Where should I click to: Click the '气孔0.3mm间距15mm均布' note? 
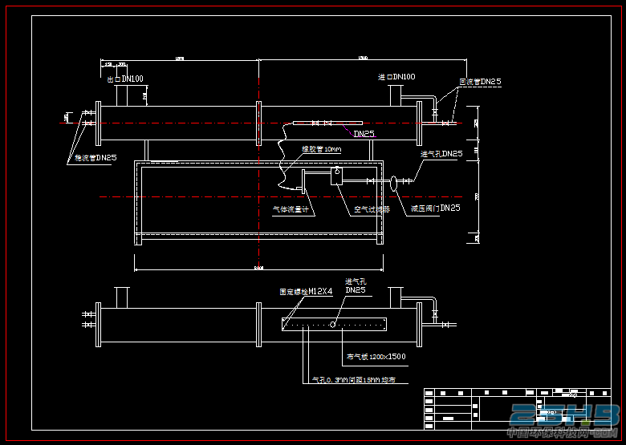(x=354, y=380)
